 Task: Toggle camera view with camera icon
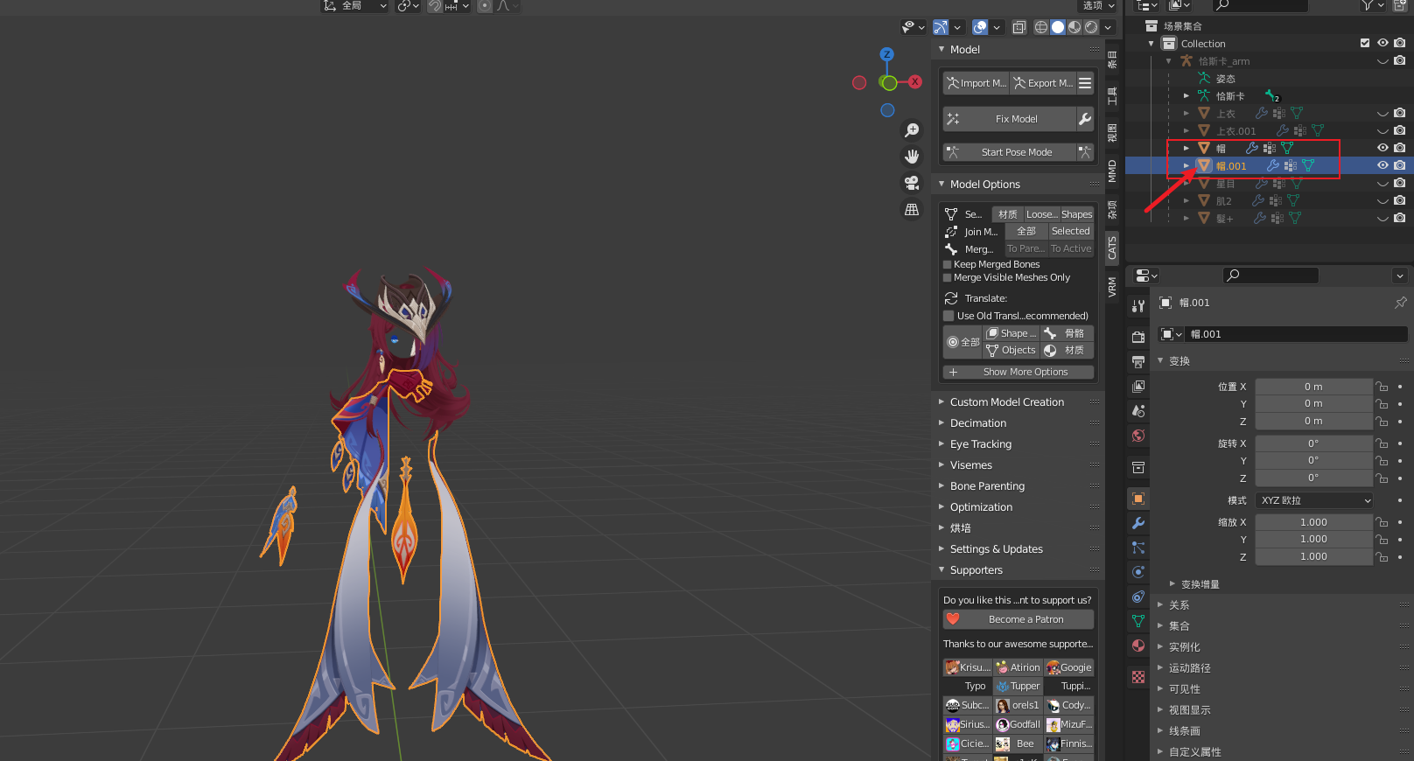tap(912, 183)
